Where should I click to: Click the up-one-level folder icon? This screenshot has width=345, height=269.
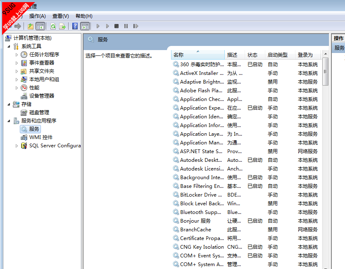click(x=31, y=26)
